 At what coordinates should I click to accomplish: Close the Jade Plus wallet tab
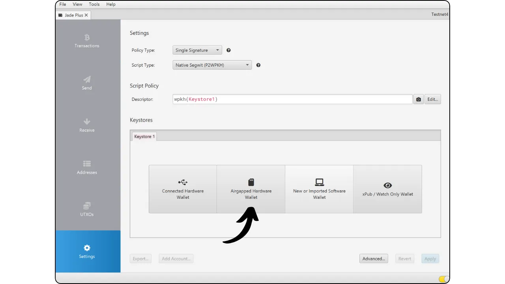pyautogui.click(x=86, y=15)
